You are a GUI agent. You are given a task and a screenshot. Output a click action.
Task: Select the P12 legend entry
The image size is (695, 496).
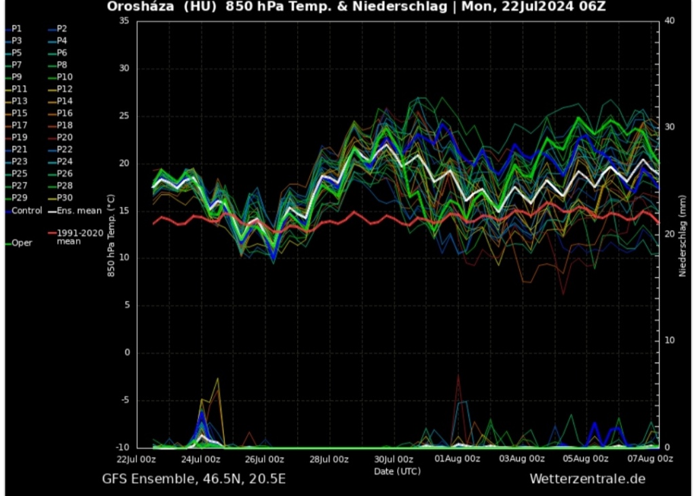[64, 89]
